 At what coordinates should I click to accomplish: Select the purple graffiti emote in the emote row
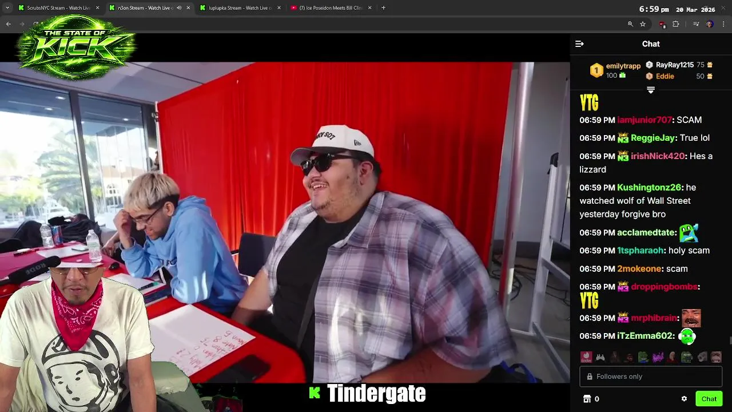pos(658,357)
